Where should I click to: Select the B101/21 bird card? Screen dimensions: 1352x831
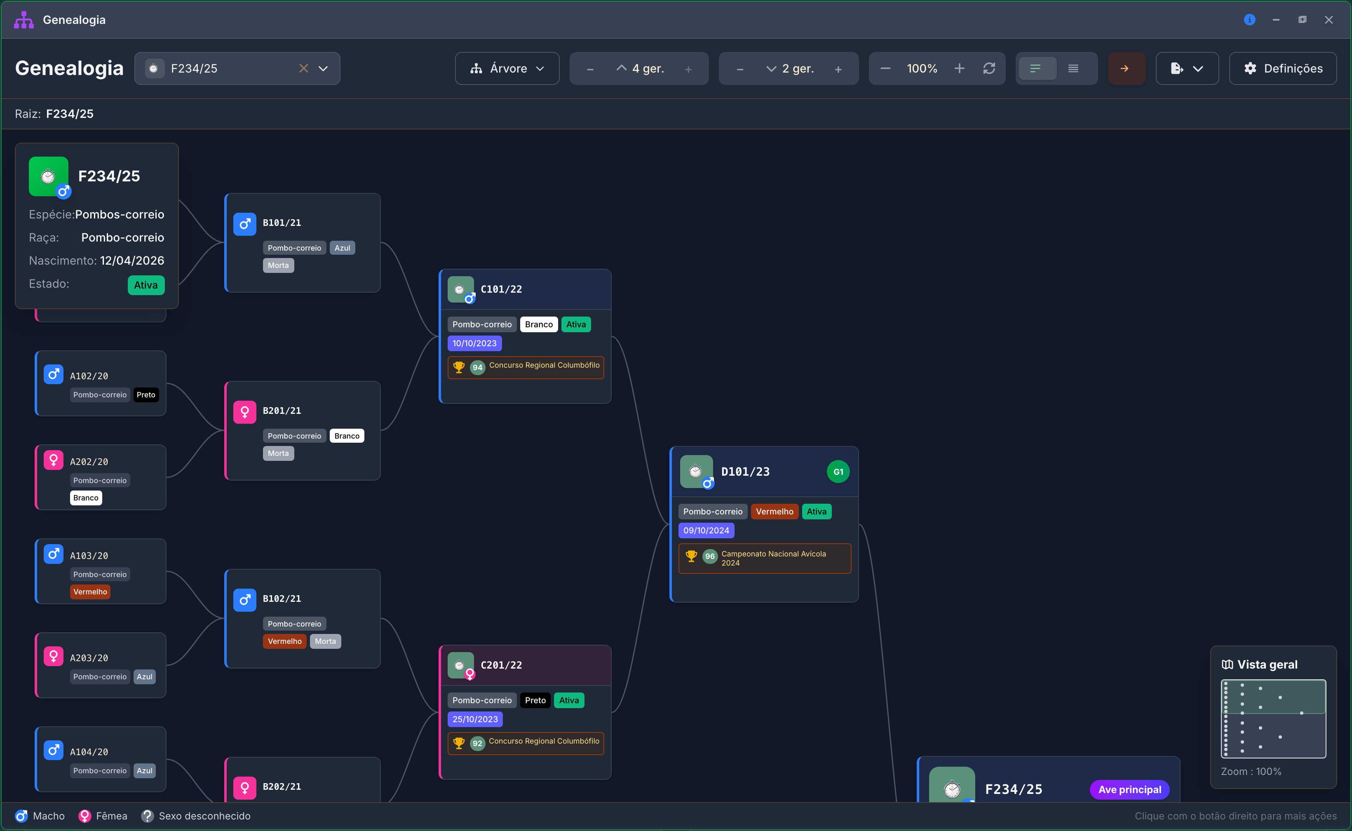click(303, 243)
